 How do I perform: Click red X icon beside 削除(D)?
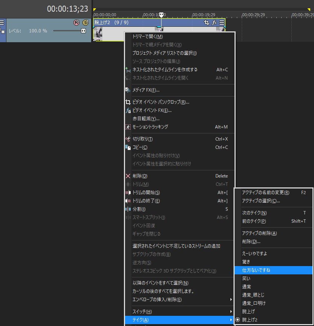click(x=128, y=176)
